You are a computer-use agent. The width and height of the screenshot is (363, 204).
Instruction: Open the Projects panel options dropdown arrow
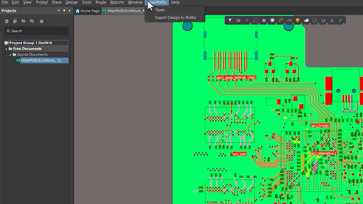pos(59,11)
